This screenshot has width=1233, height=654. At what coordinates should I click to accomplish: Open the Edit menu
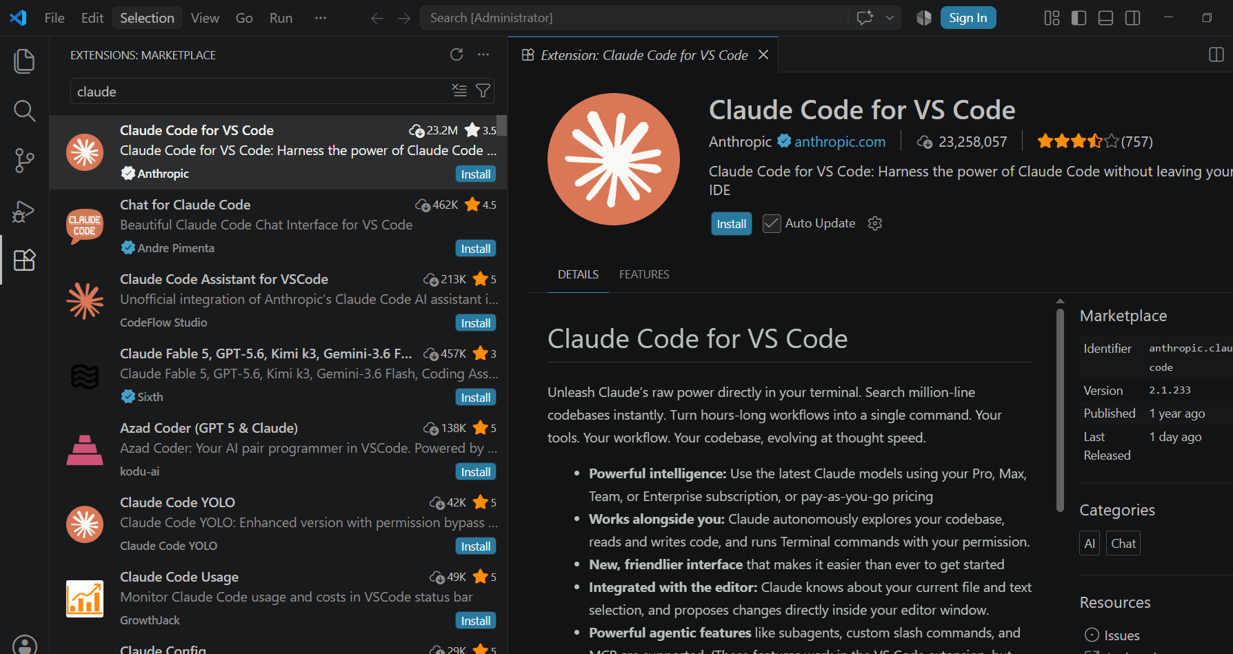pyautogui.click(x=92, y=18)
